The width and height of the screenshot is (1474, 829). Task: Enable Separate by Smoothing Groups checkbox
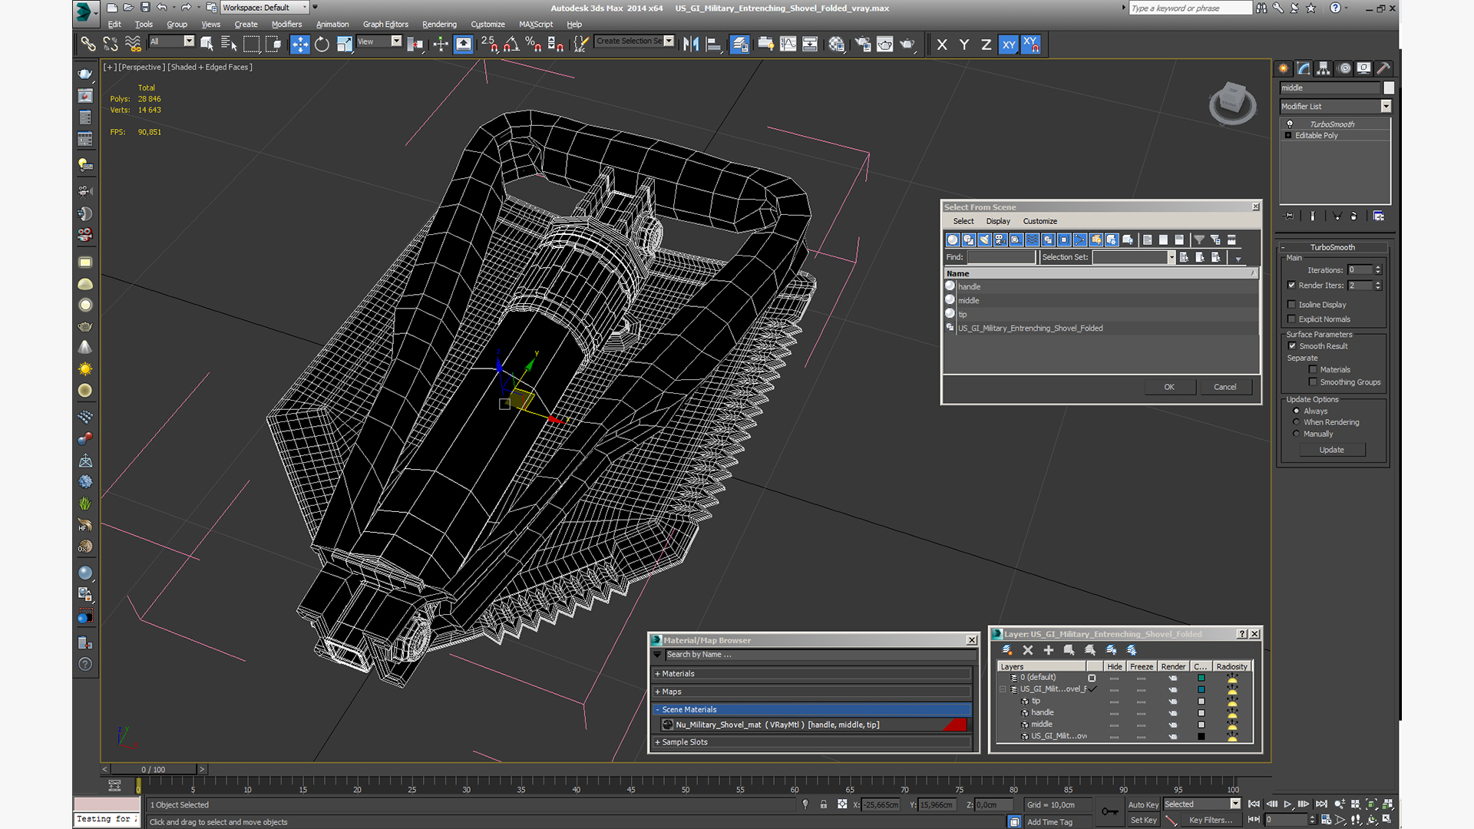point(1313,382)
